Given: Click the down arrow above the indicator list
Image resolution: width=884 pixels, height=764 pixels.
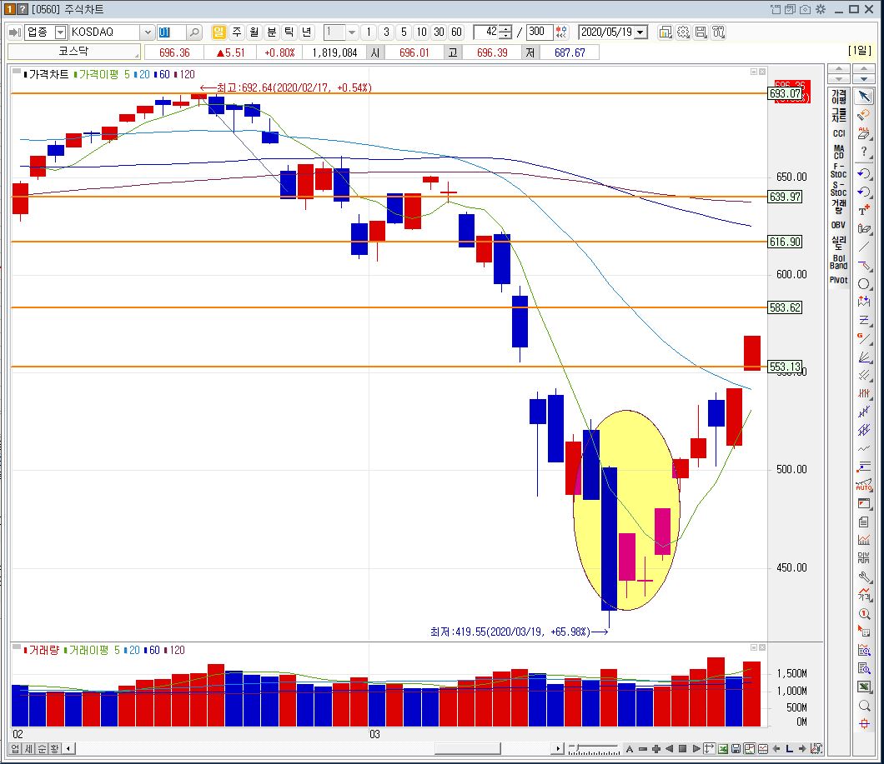Looking at the screenshot, I should coord(839,79).
